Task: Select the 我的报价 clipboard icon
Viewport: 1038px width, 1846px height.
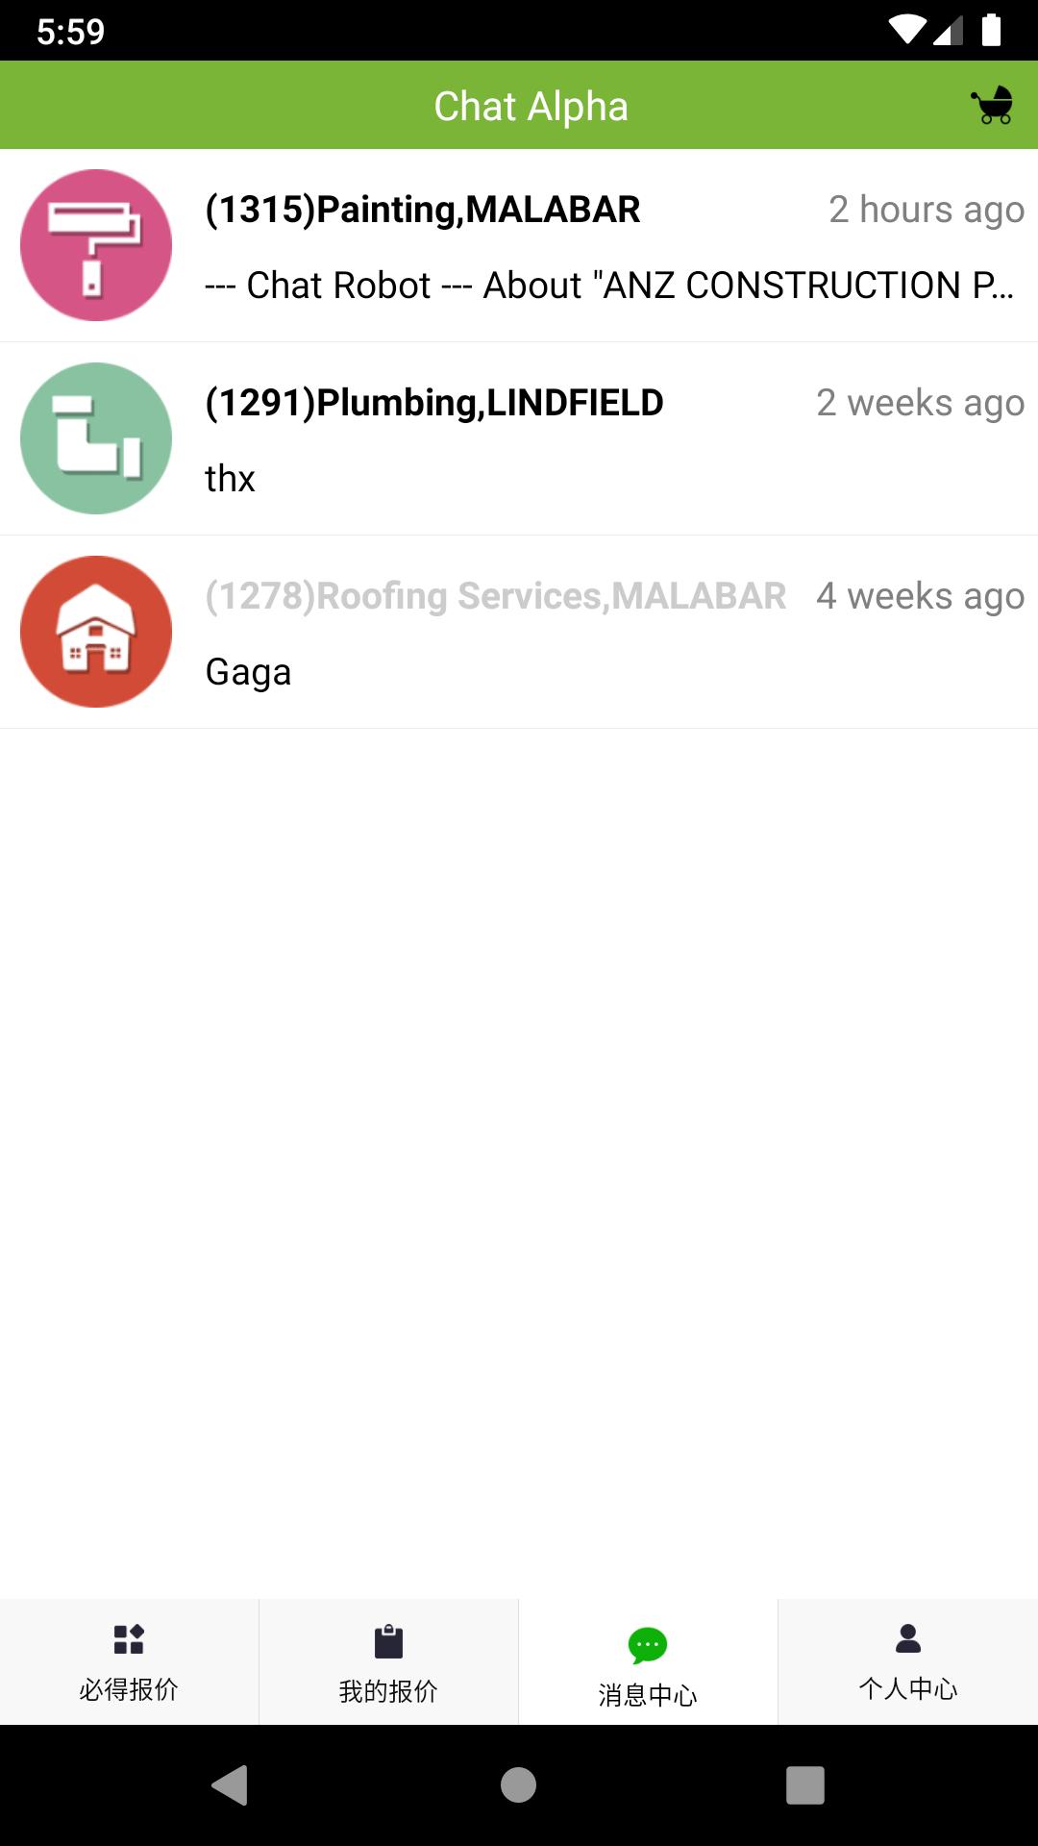Action: coord(388,1641)
